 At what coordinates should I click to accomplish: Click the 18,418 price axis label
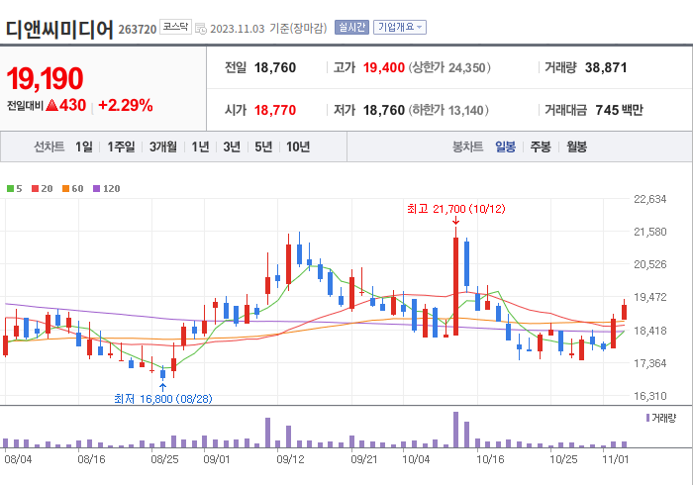click(x=650, y=331)
